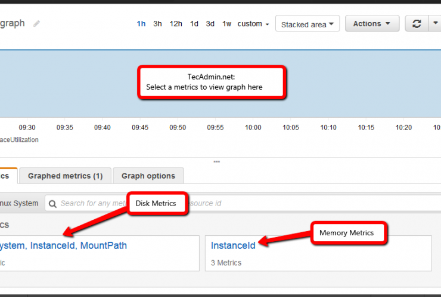Click the panel resize handle below the graph

216,162
